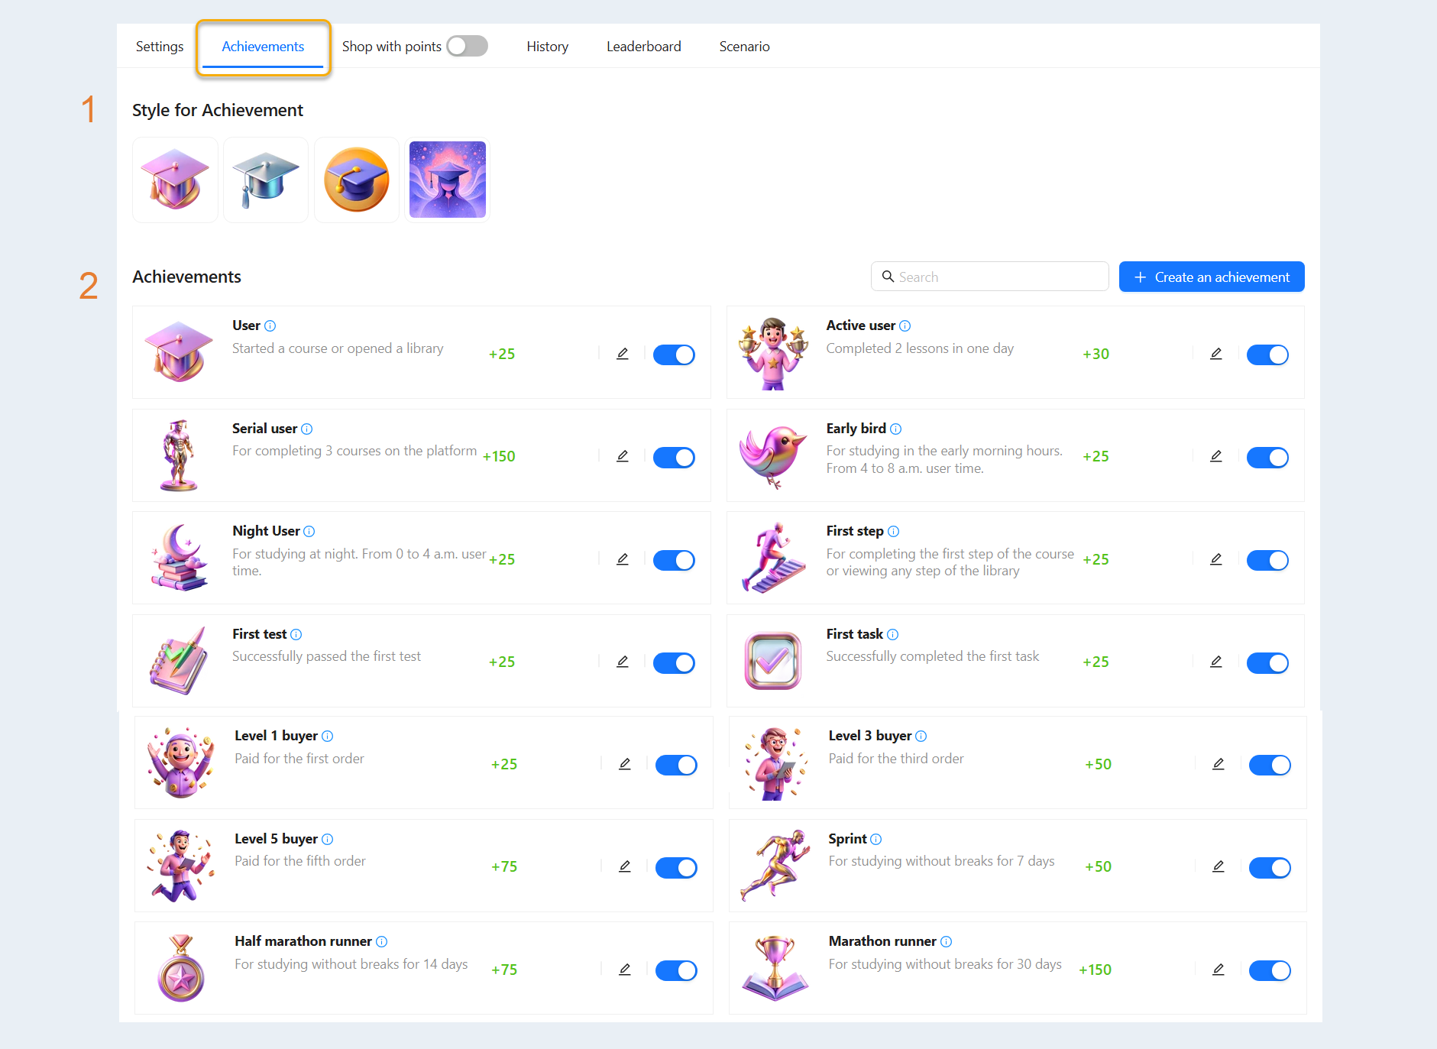Toggle the Level 1 buyer achievement
Image resolution: width=1437 pixels, height=1049 pixels.
tap(676, 765)
